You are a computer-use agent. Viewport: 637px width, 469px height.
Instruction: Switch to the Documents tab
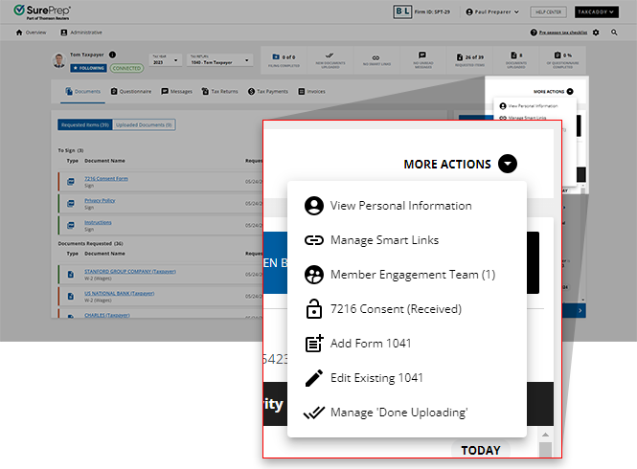(x=83, y=91)
